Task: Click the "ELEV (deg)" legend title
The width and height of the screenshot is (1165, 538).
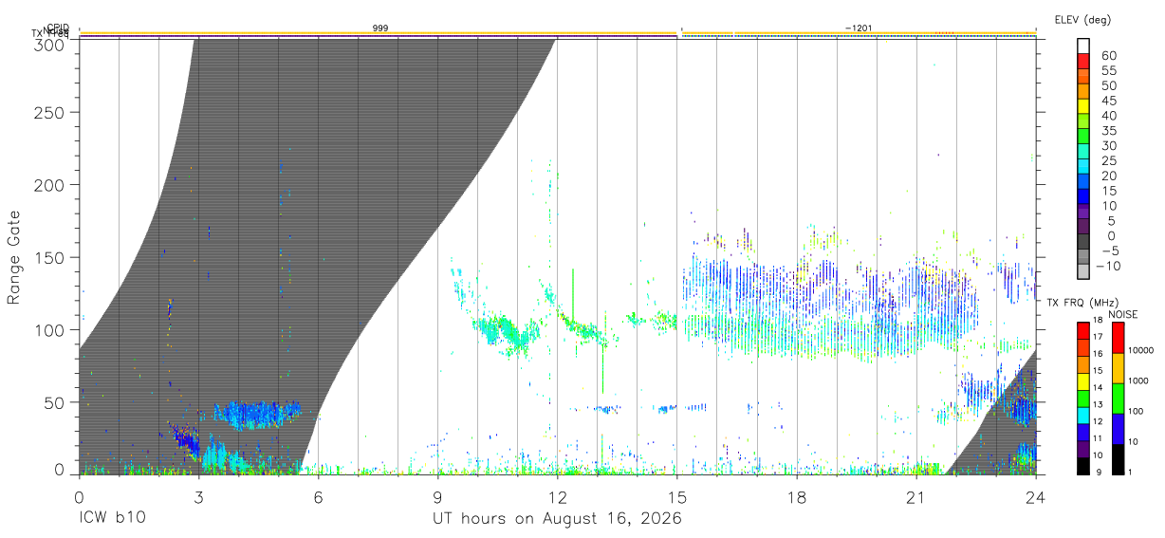Action: [1082, 20]
